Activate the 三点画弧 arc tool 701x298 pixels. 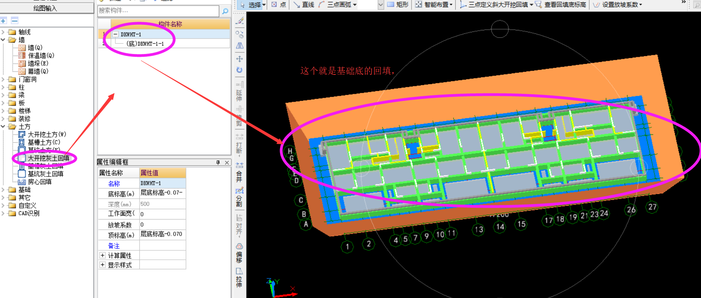pyautogui.click(x=335, y=5)
